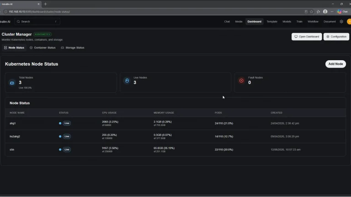
Task: Click the Live badge for ahg1
Action: click(67, 123)
